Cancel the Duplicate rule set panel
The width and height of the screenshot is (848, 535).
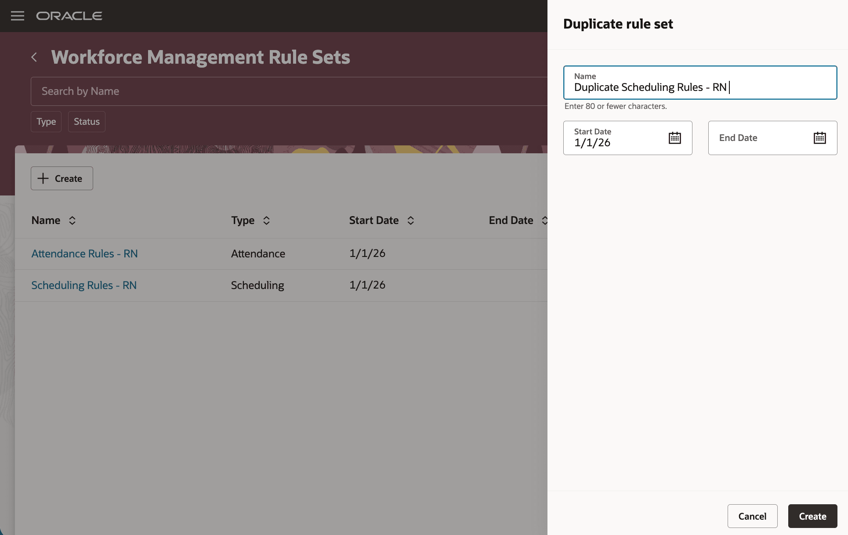coord(752,516)
